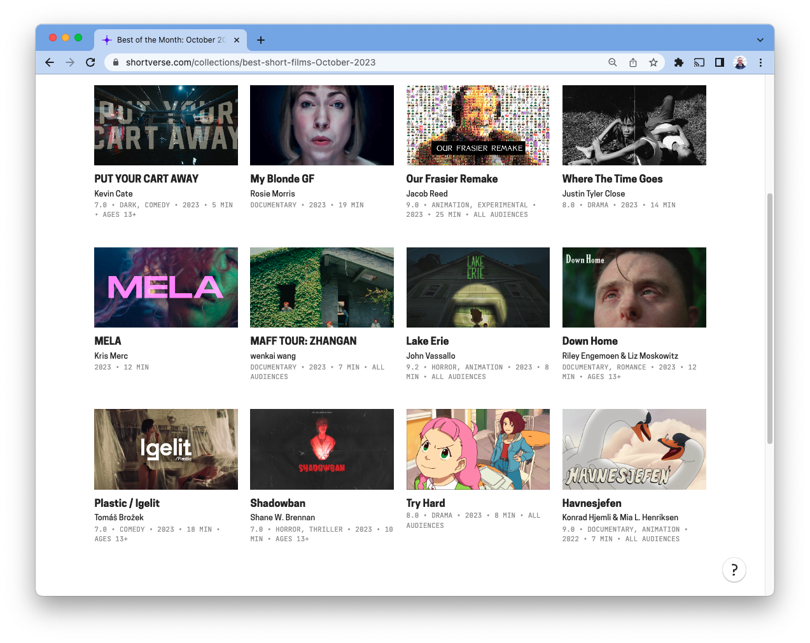Click the browser back arrow
Screen dimensions: 810x643
(x=50, y=62)
